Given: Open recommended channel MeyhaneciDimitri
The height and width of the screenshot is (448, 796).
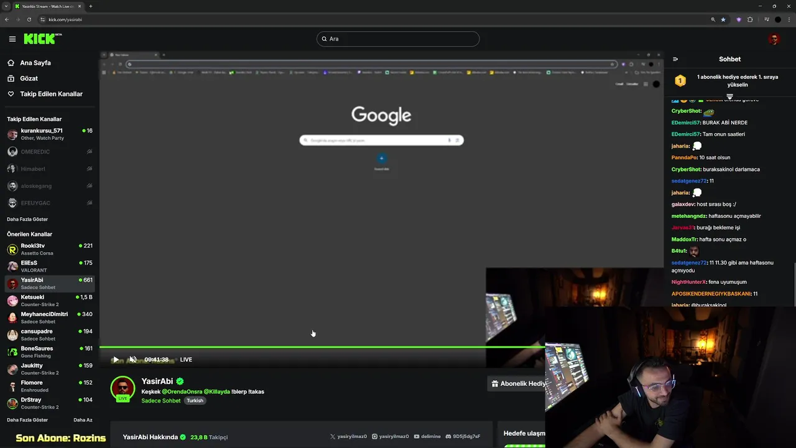Looking at the screenshot, I should point(50,318).
